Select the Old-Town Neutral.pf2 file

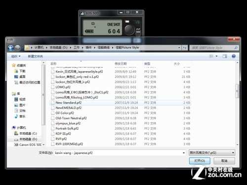(71, 118)
